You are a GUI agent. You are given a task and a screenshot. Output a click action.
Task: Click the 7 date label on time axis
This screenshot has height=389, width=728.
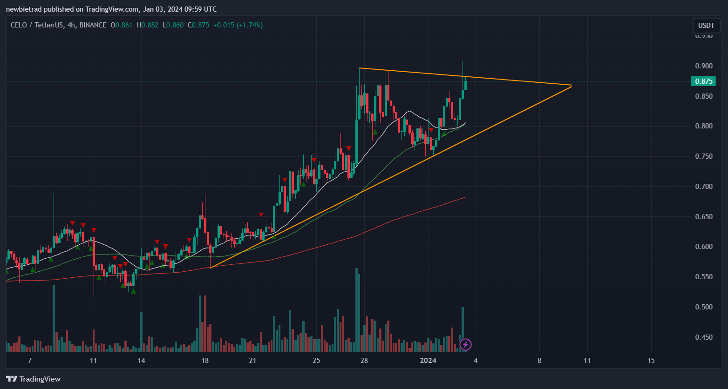(29, 361)
